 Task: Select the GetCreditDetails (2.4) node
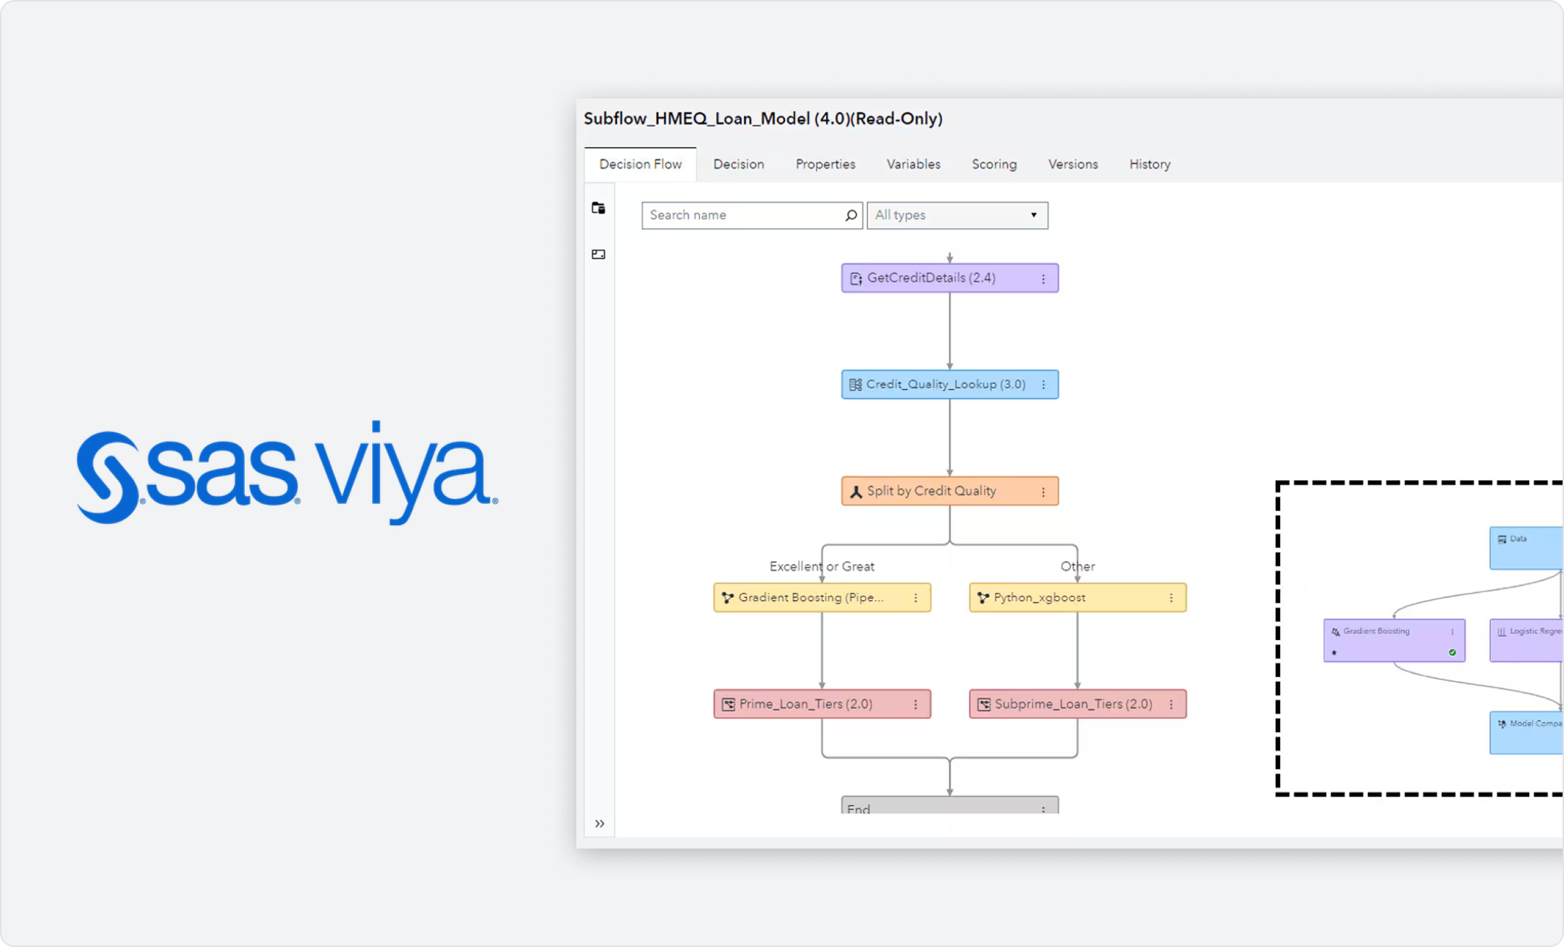click(x=949, y=278)
